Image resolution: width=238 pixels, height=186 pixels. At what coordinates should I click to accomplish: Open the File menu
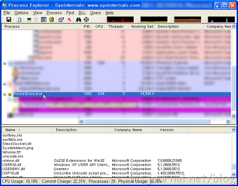coord(7,13)
